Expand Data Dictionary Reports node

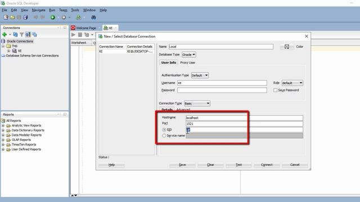[3, 130]
